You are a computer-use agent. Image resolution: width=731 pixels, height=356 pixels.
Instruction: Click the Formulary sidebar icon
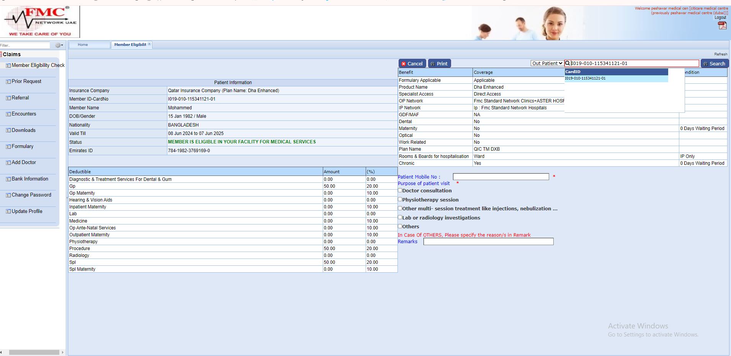8,146
